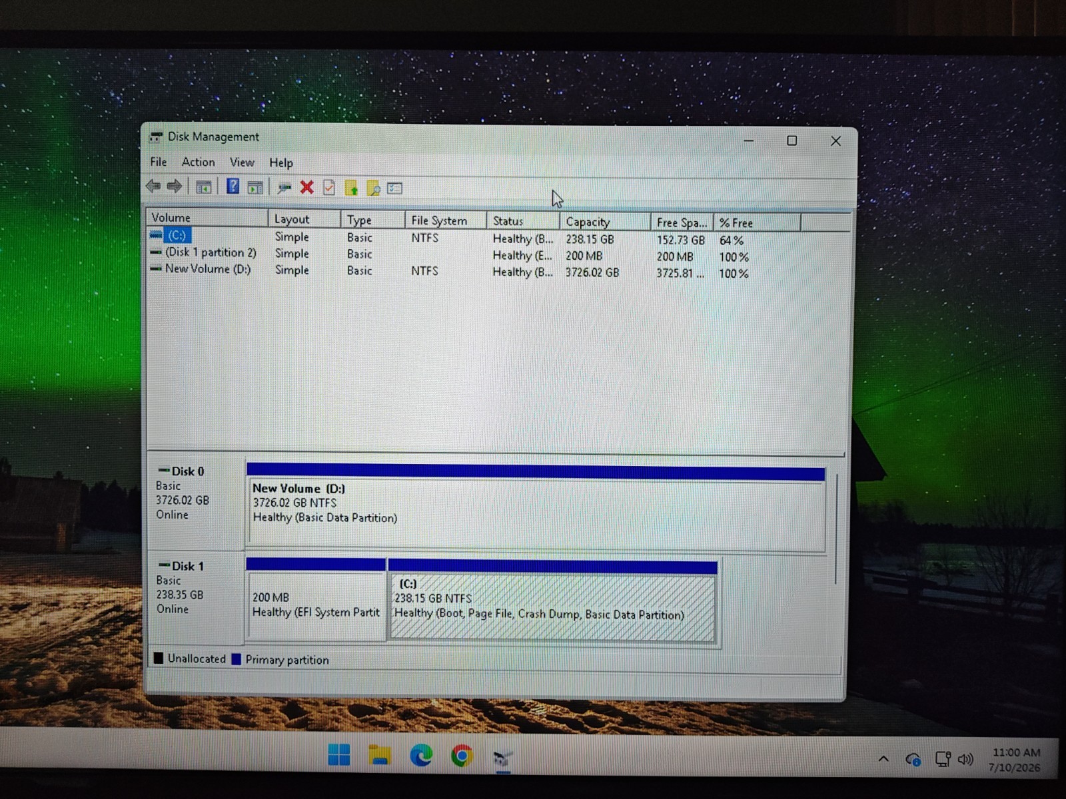Click the red X Delete icon
This screenshot has width=1066, height=799.
(306, 187)
